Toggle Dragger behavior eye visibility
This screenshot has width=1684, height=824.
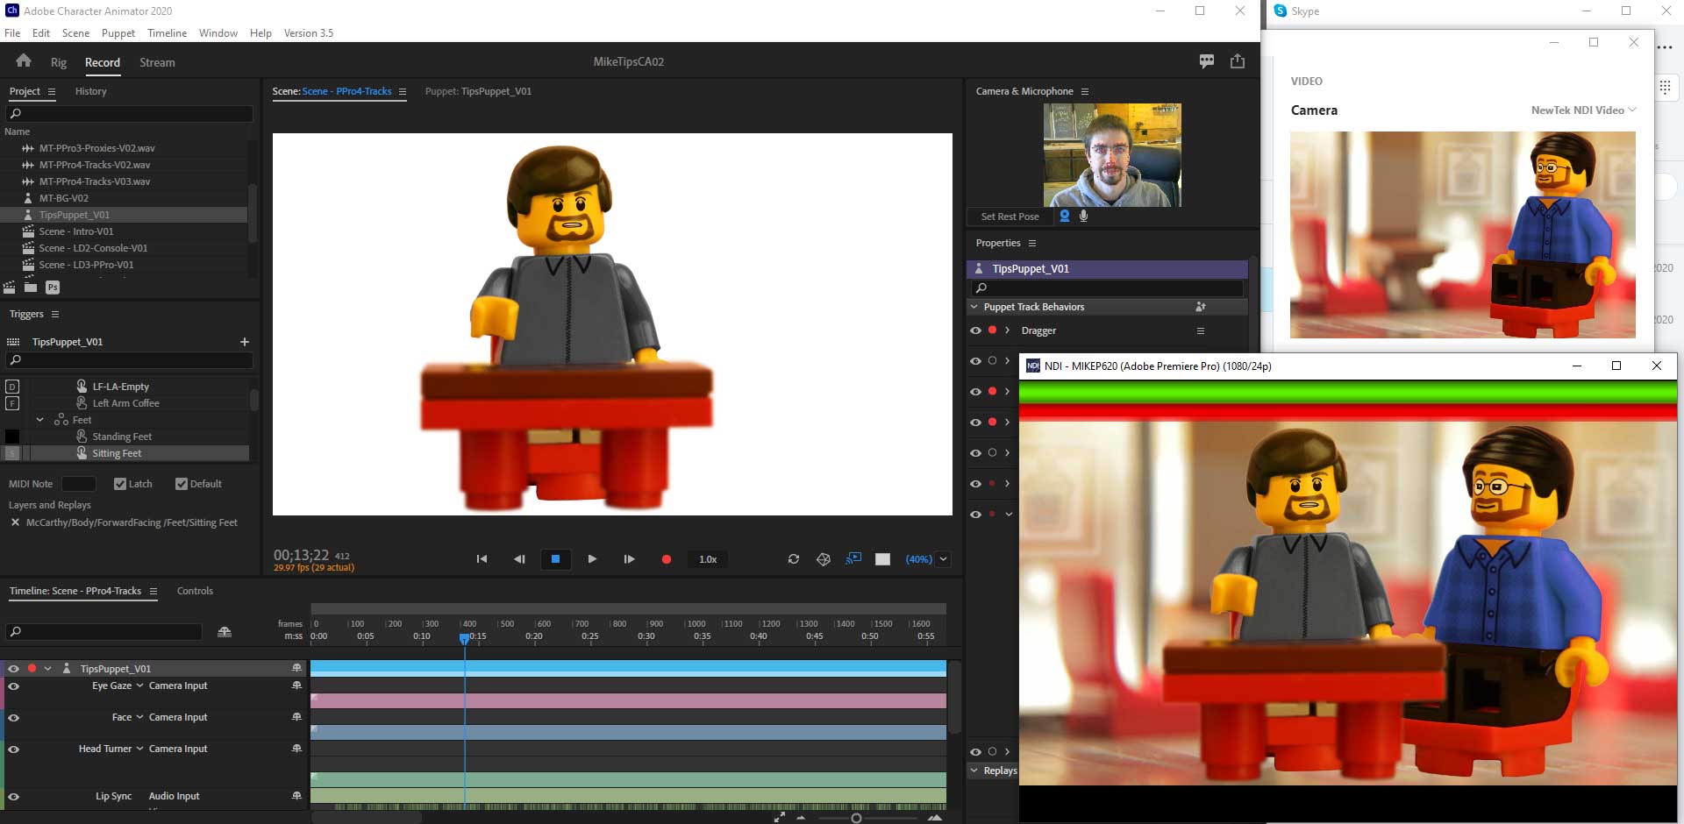(975, 330)
